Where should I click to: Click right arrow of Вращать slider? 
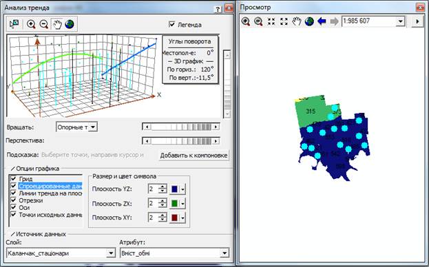click(216, 127)
